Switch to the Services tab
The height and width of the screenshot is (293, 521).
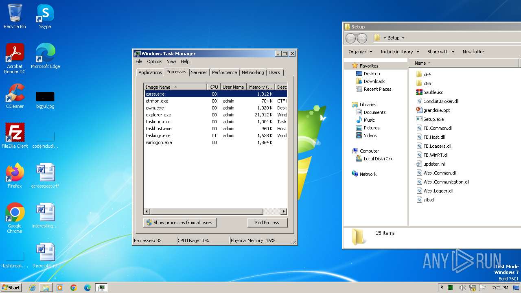(199, 72)
